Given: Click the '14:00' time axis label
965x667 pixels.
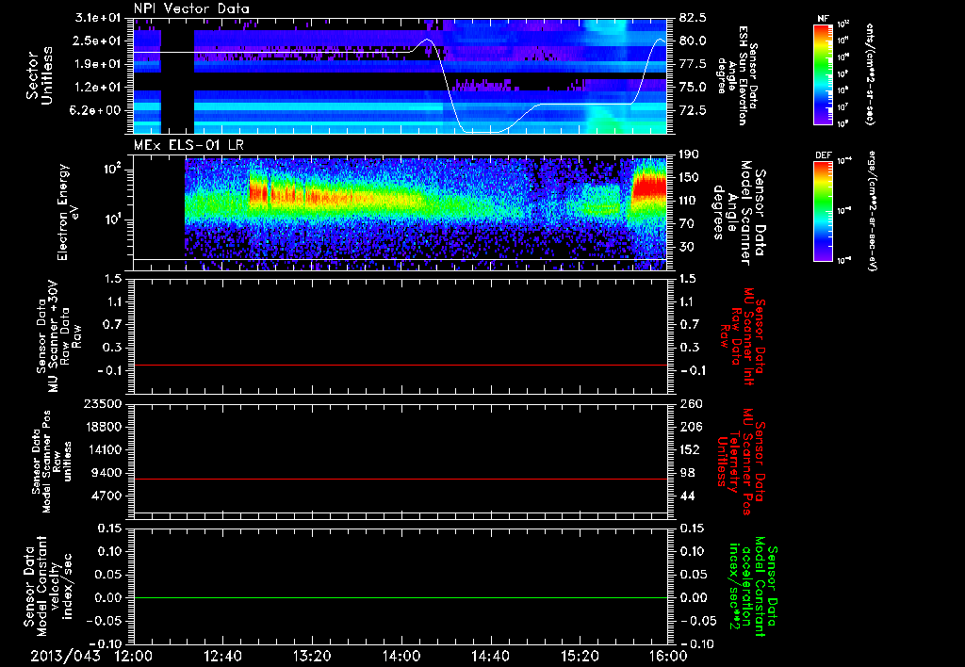Looking at the screenshot, I should tap(401, 656).
